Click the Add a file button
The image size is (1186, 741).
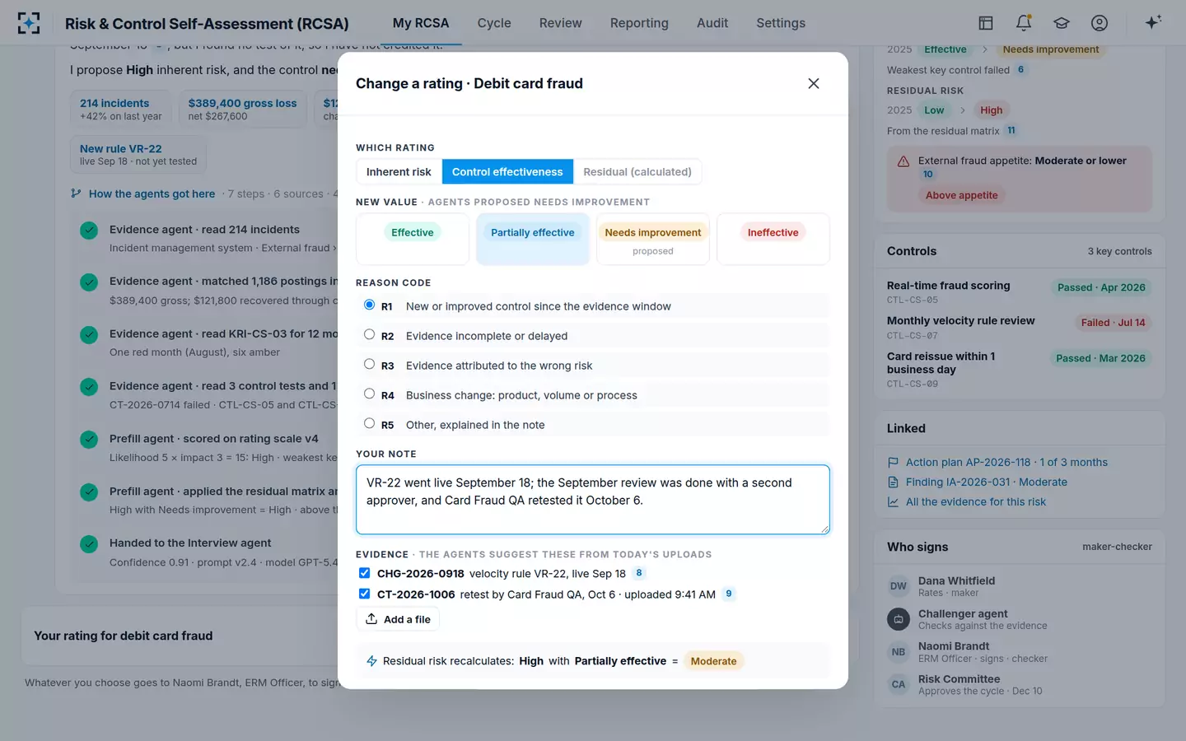tap(398, 619)
